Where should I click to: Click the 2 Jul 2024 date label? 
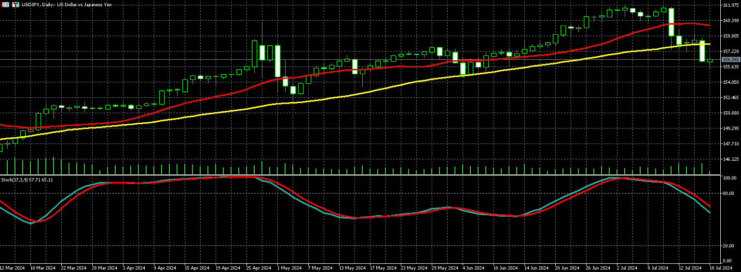(627, 268)
